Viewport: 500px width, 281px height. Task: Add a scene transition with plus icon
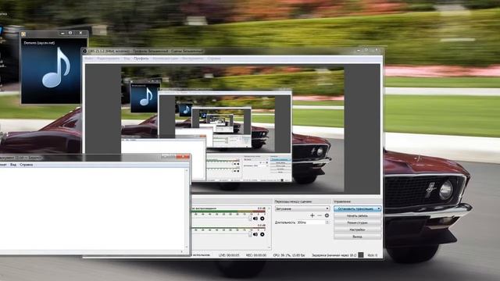click(312, 215)
